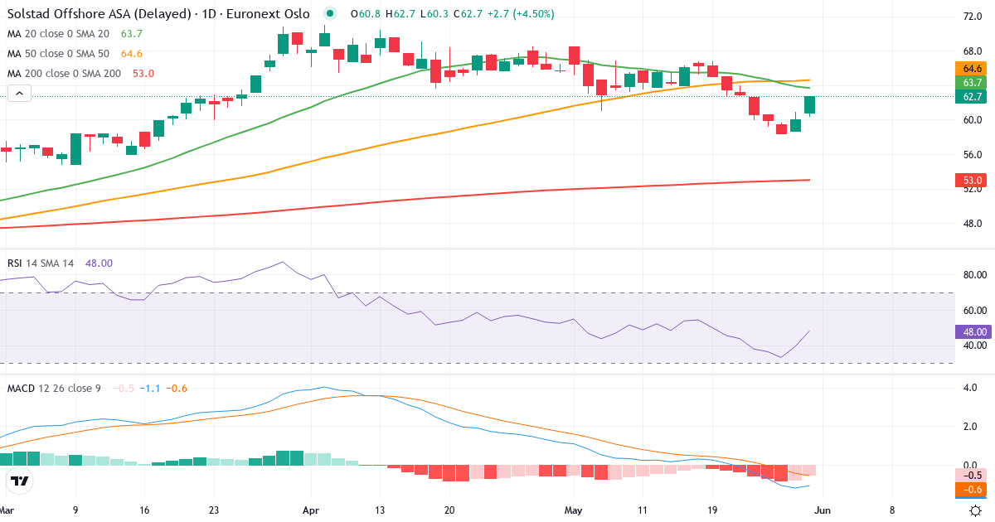Click the Mar date on time axis
Viewport: 995px width, 522px height.
pos(8,510)
